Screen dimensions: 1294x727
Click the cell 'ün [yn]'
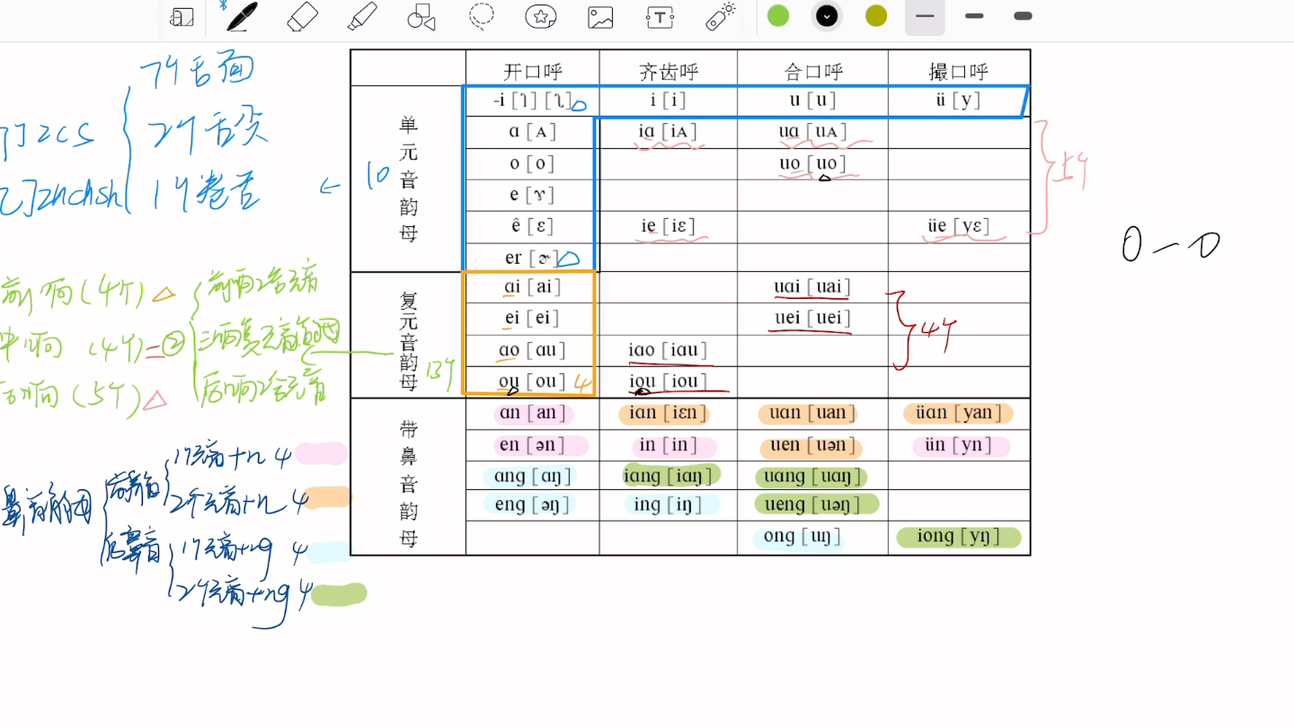coord(961,445)
